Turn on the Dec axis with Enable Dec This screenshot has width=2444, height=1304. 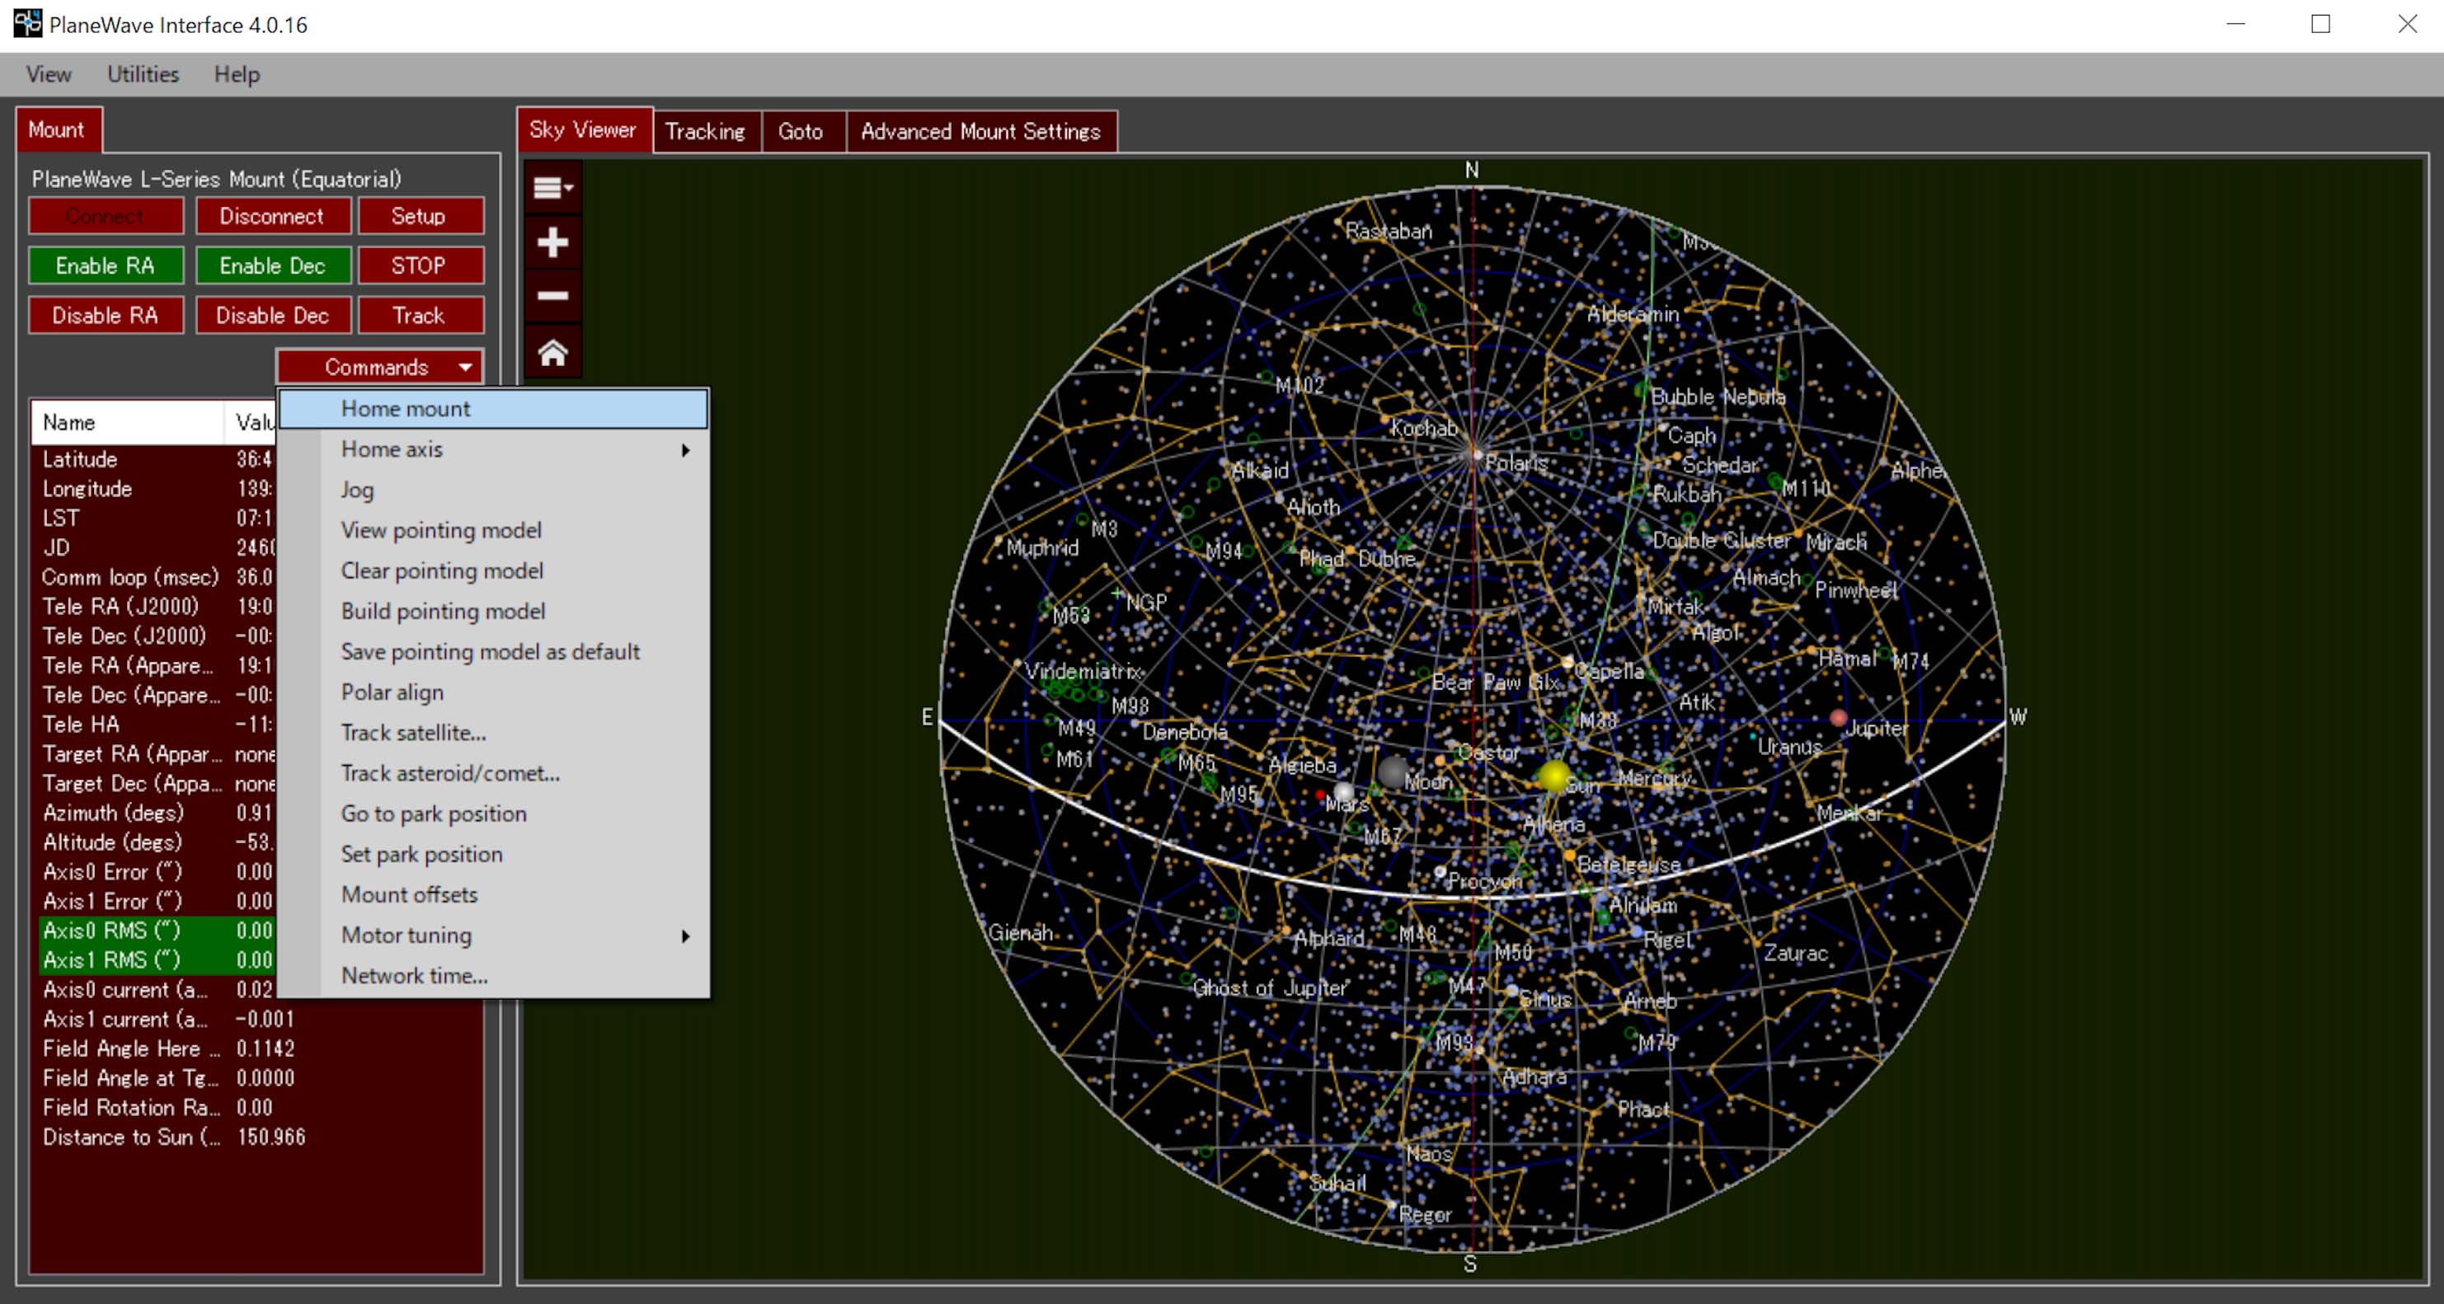(x=272, y=265)
